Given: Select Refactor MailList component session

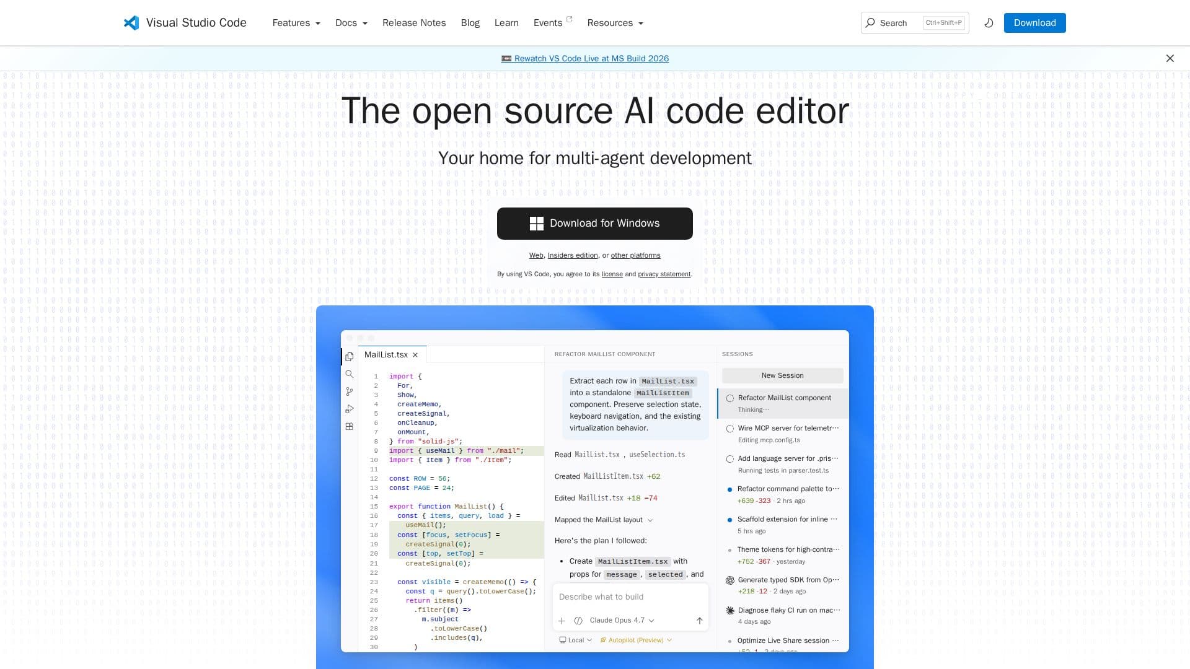Looking at the screenshot, I should 783,404.
